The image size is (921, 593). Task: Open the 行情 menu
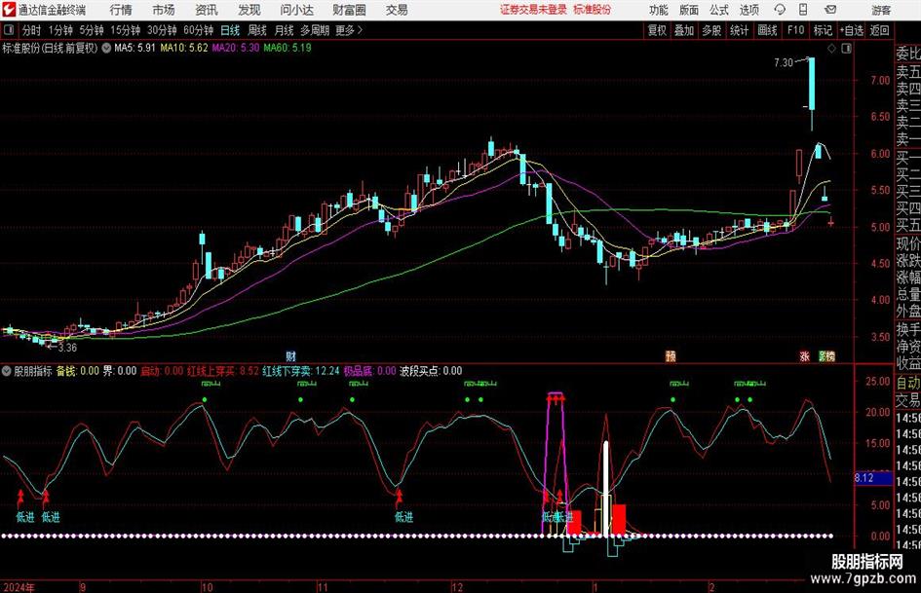point(121,10)
